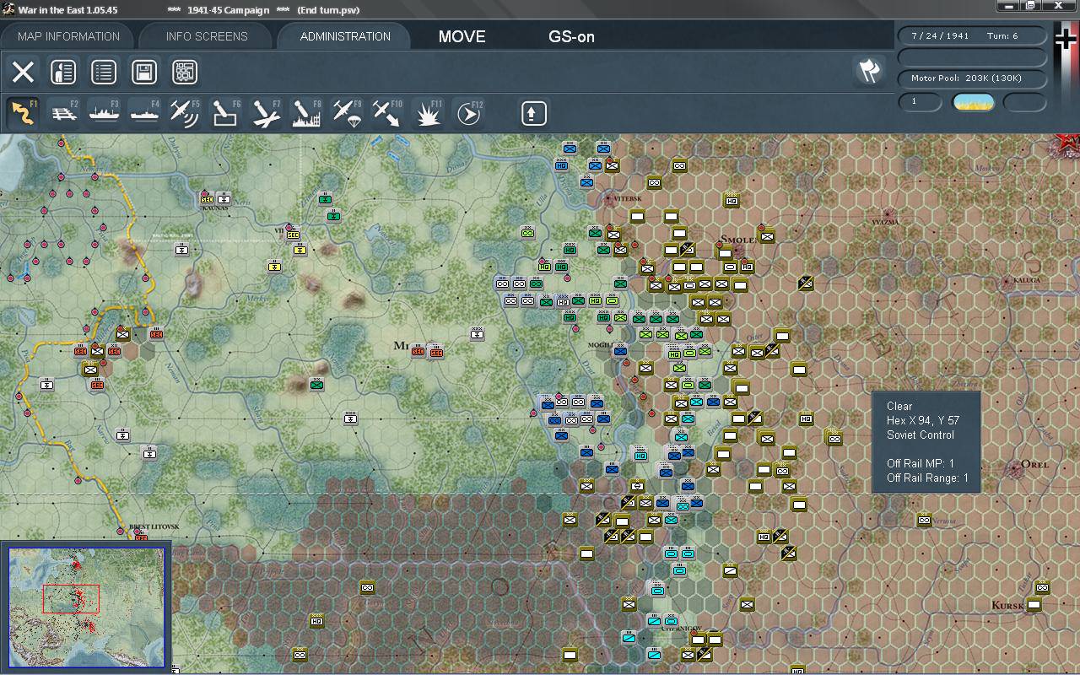The height and width of the screenshot is (675, 1080).
Task: Select Rail mode (F2) track icon
Action: 64,113
